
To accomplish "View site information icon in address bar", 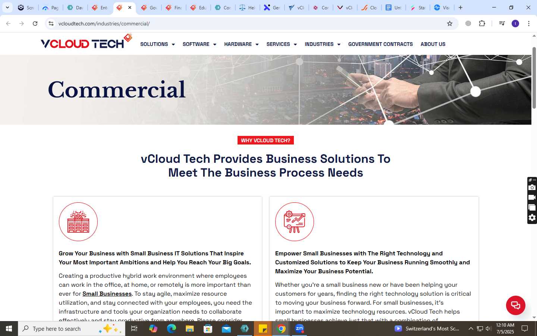I will click(51, 24).
